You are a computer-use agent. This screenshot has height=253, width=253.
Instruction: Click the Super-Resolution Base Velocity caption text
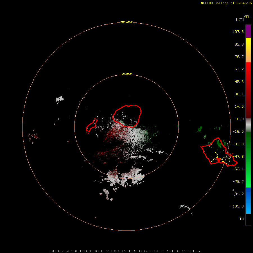pos(126,251)
